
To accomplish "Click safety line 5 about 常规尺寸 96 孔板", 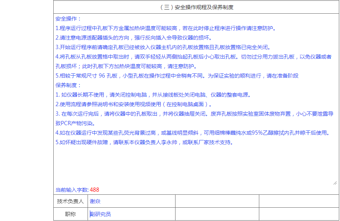I will (177, 76).
